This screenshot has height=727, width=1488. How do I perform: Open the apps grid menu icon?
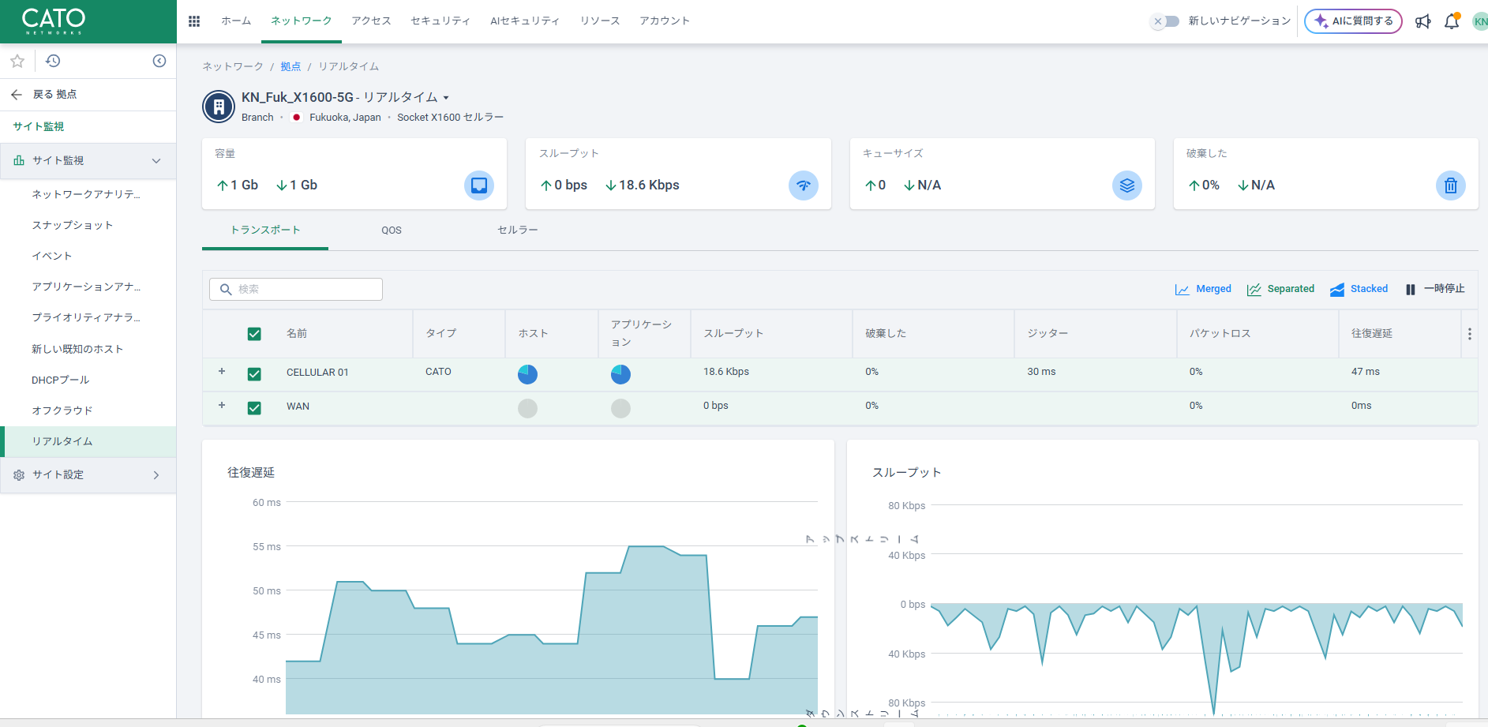(x=194, y=21)
